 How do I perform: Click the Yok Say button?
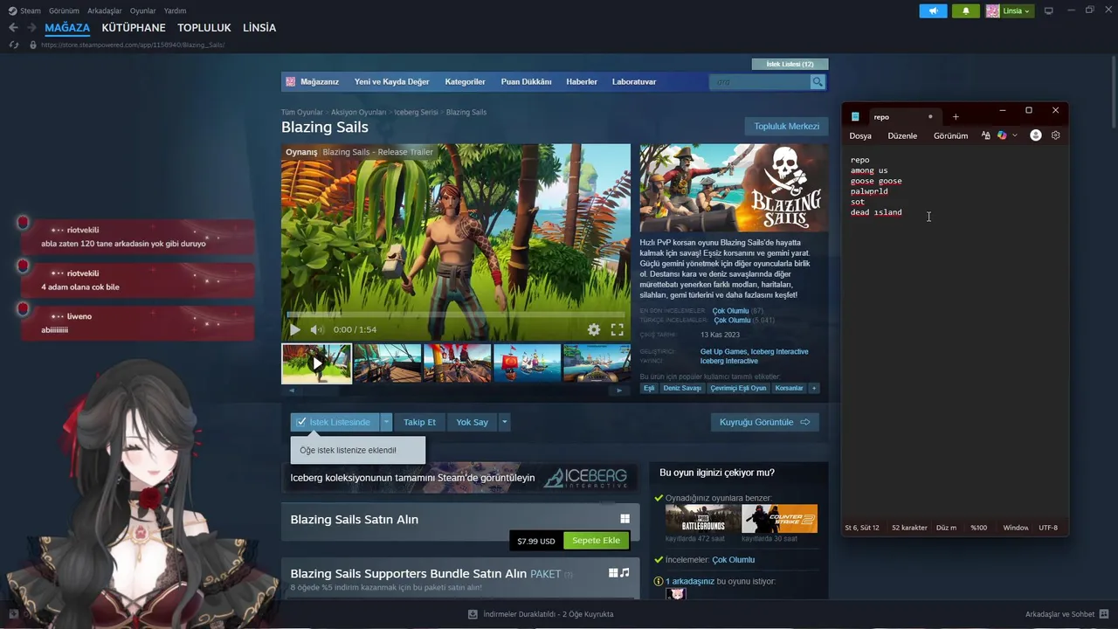tap(472, 422)
